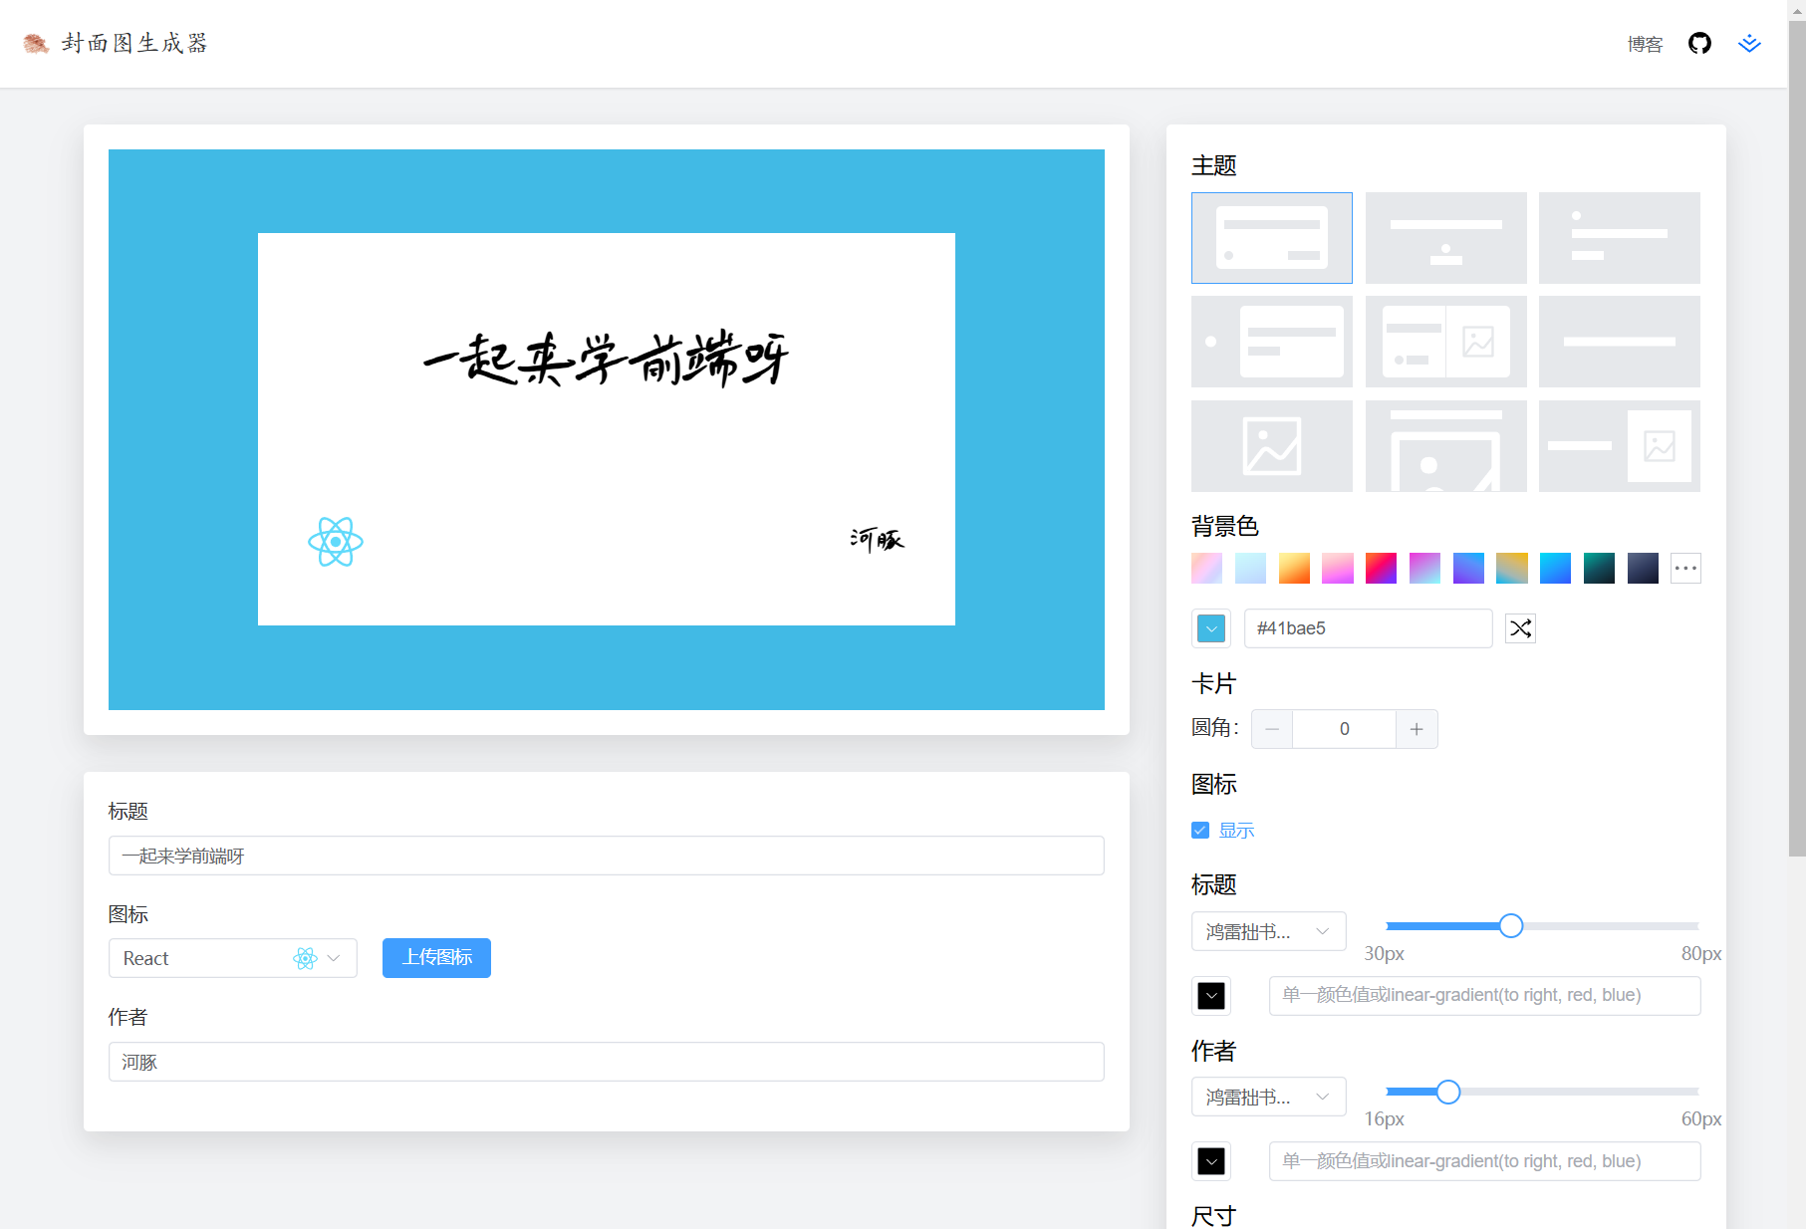Open the 作者 black text color picker
The image size is (1806, 1229).
click(1211, 1161)
